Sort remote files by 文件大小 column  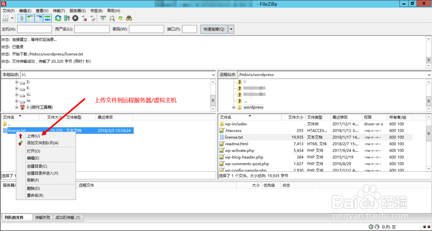(294, 117)
